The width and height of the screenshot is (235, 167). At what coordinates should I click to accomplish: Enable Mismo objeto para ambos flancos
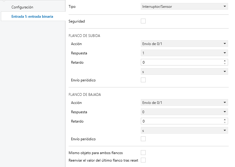[143, 153]
